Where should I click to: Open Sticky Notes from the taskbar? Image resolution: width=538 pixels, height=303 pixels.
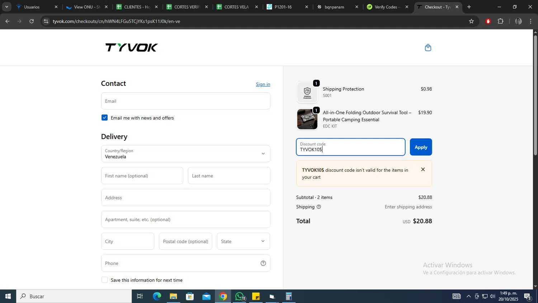[x=256, y=296]
